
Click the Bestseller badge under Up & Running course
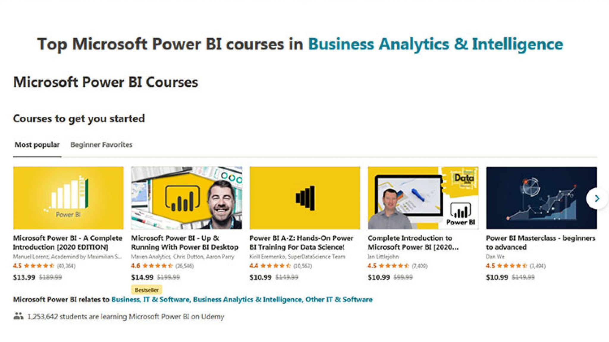(x=146, y=289)
